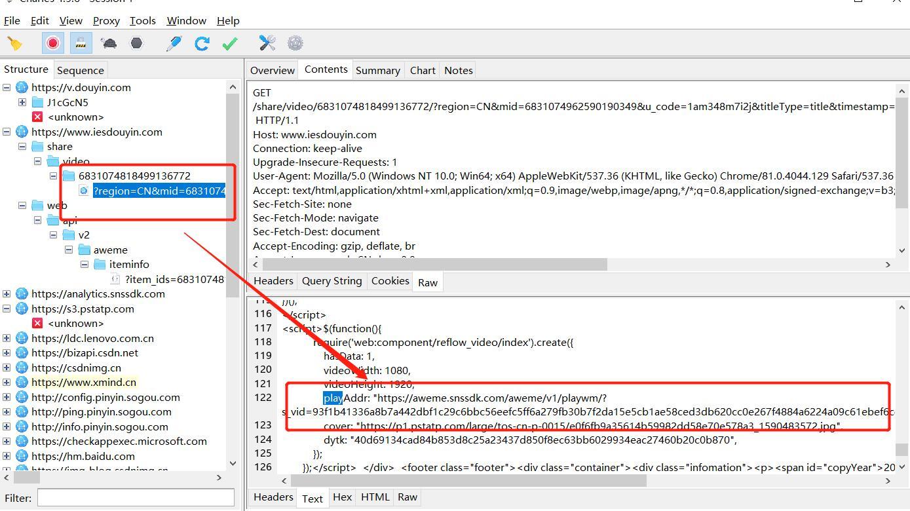Select the response Text tab
The width and height of the screenshot is (910, 511).
(x=313, y=499)
